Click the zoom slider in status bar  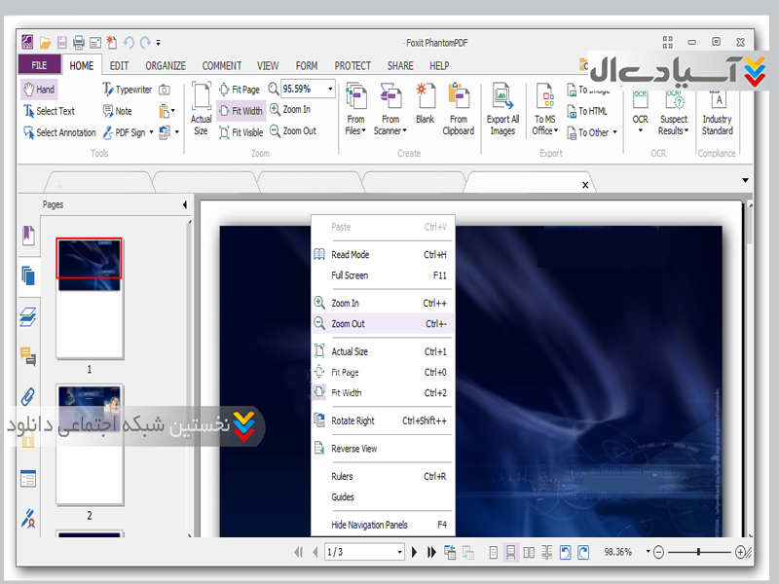click(x=699, y=552)
